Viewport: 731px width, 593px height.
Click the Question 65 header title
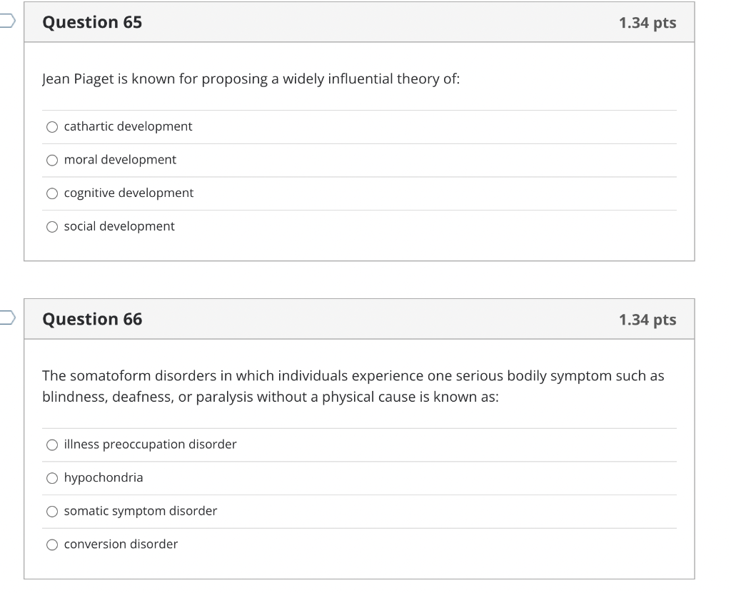pos(92,22)
